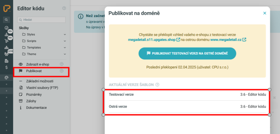This screenshot has width=280, height=134.
Task: Select the Scripts folder
Action: 32,41
